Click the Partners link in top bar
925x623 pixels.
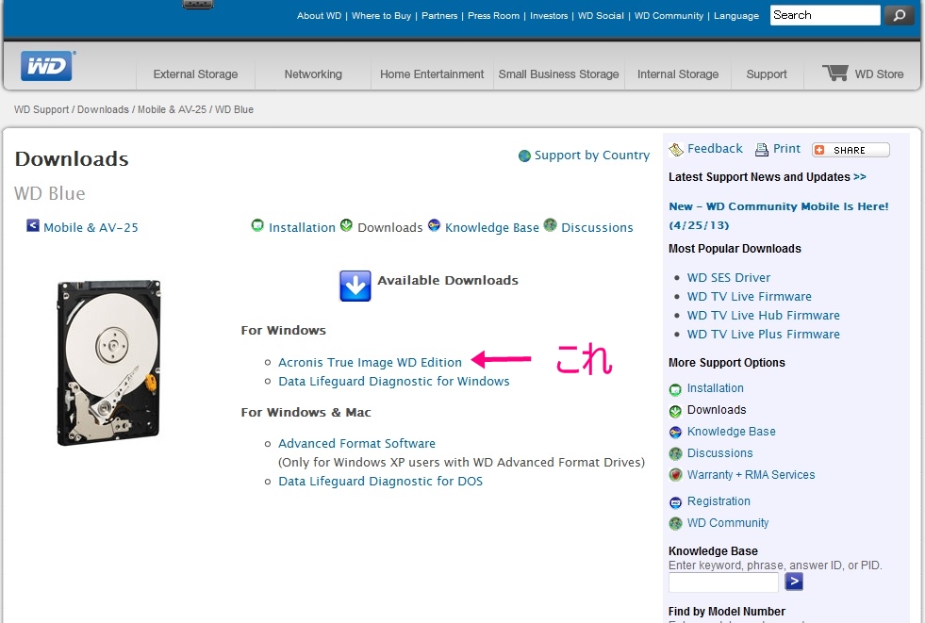pos(439,16)
